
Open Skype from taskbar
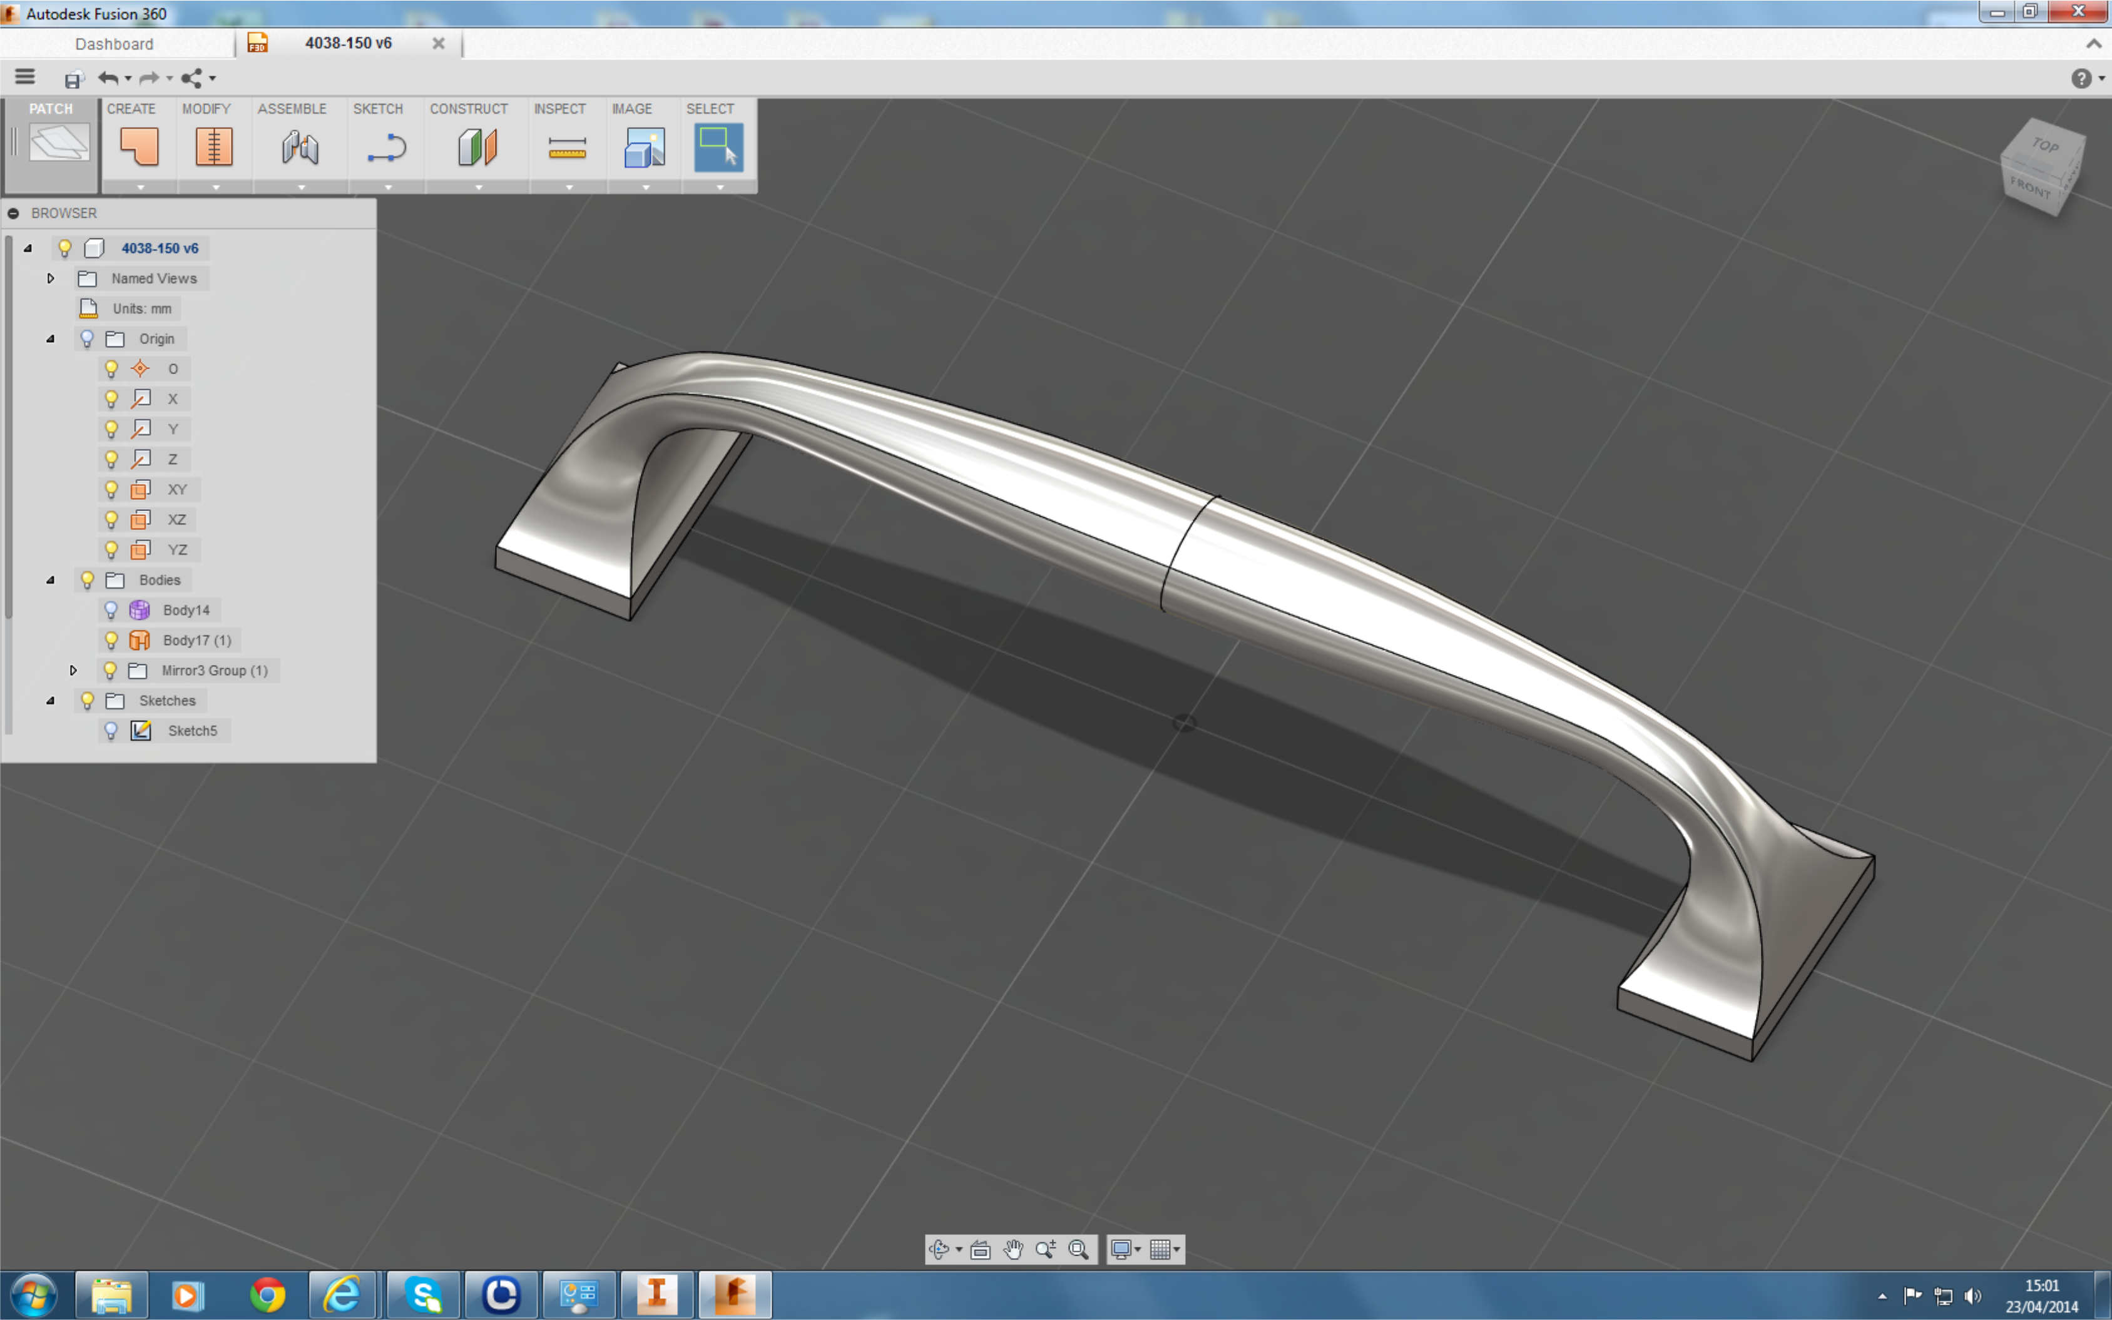pos(424,1295)
